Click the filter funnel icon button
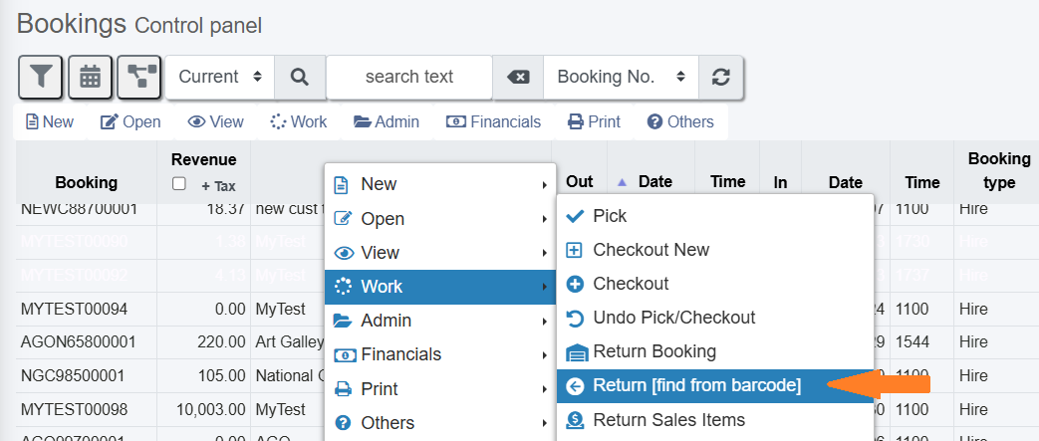1039x441 pixels. point(41,77)
